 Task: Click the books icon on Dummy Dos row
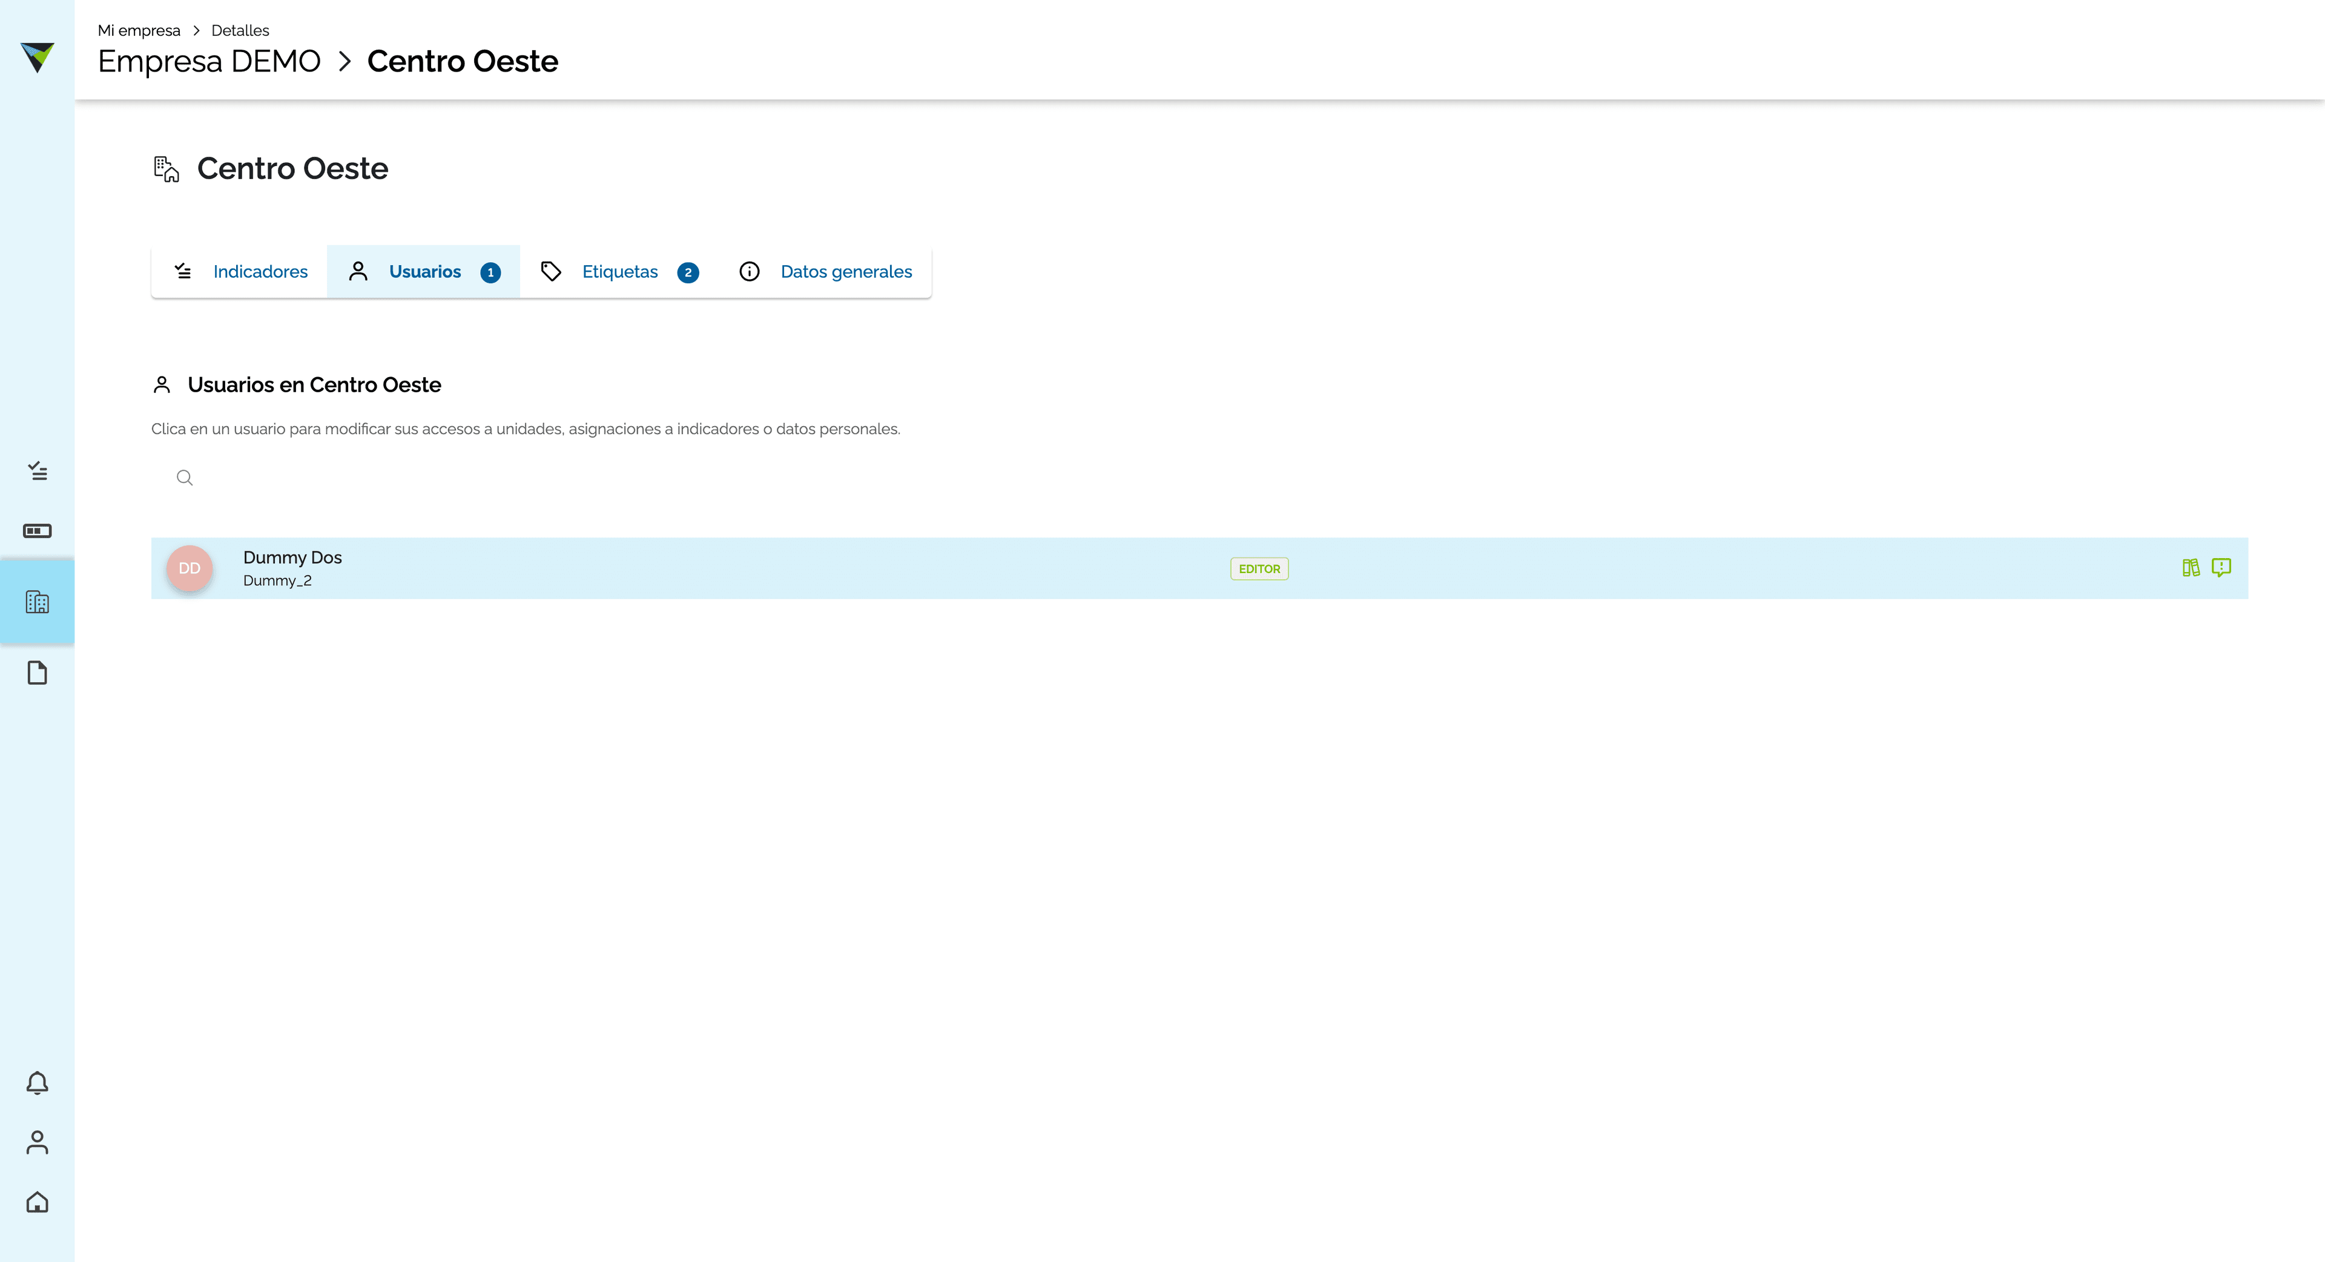point(2191,567)
